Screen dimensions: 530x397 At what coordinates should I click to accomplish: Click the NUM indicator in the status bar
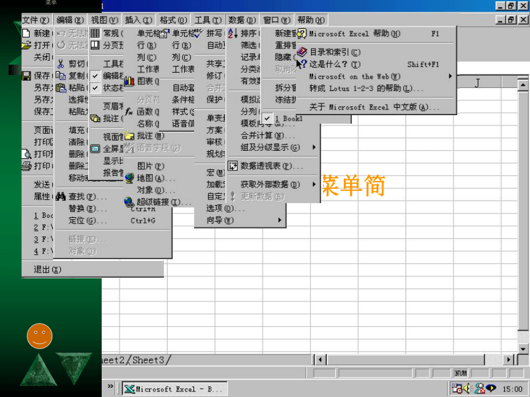click(461, 373)
